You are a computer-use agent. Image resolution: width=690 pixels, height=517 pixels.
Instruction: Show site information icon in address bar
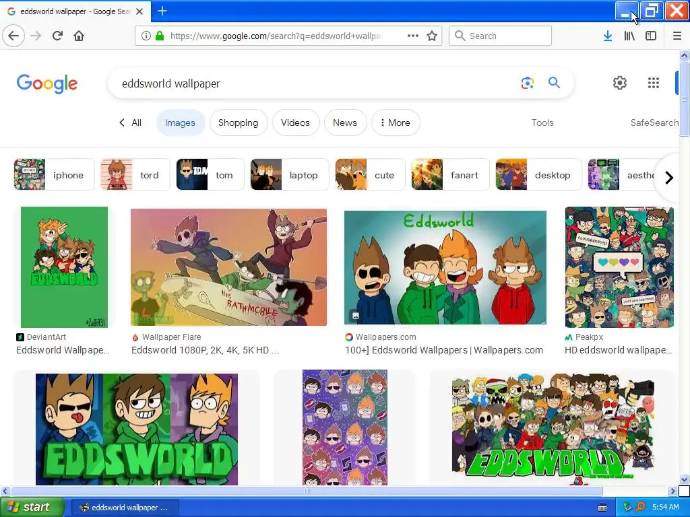pos(146,36)
